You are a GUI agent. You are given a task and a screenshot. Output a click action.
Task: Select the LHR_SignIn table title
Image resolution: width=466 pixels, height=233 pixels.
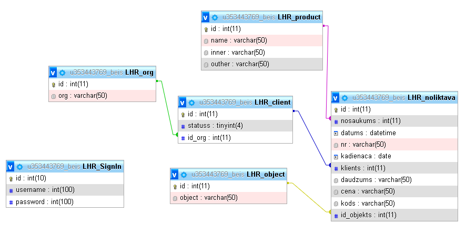102,167
